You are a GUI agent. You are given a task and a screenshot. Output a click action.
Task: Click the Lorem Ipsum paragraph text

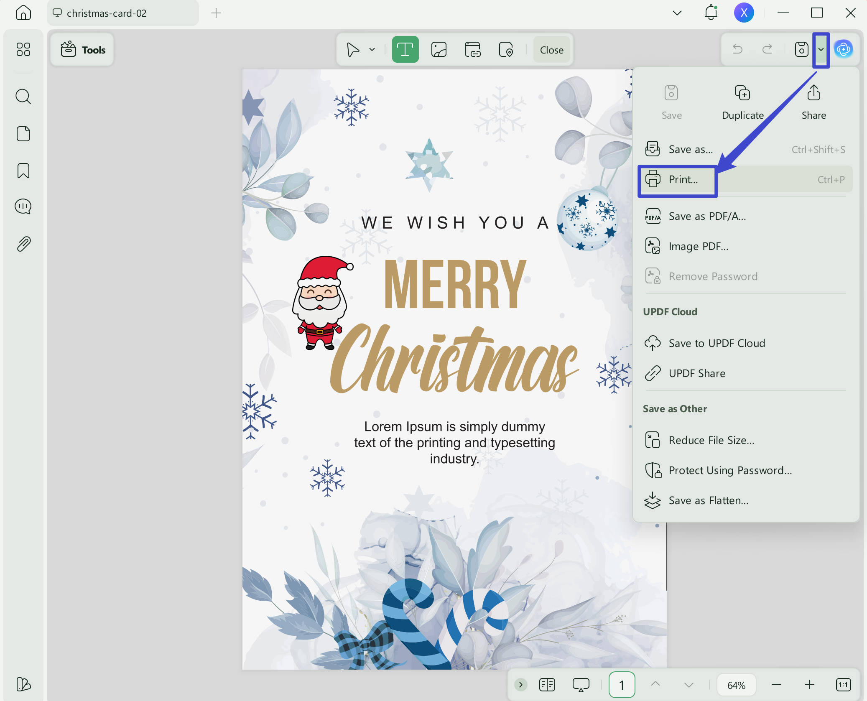pos(455,443)
